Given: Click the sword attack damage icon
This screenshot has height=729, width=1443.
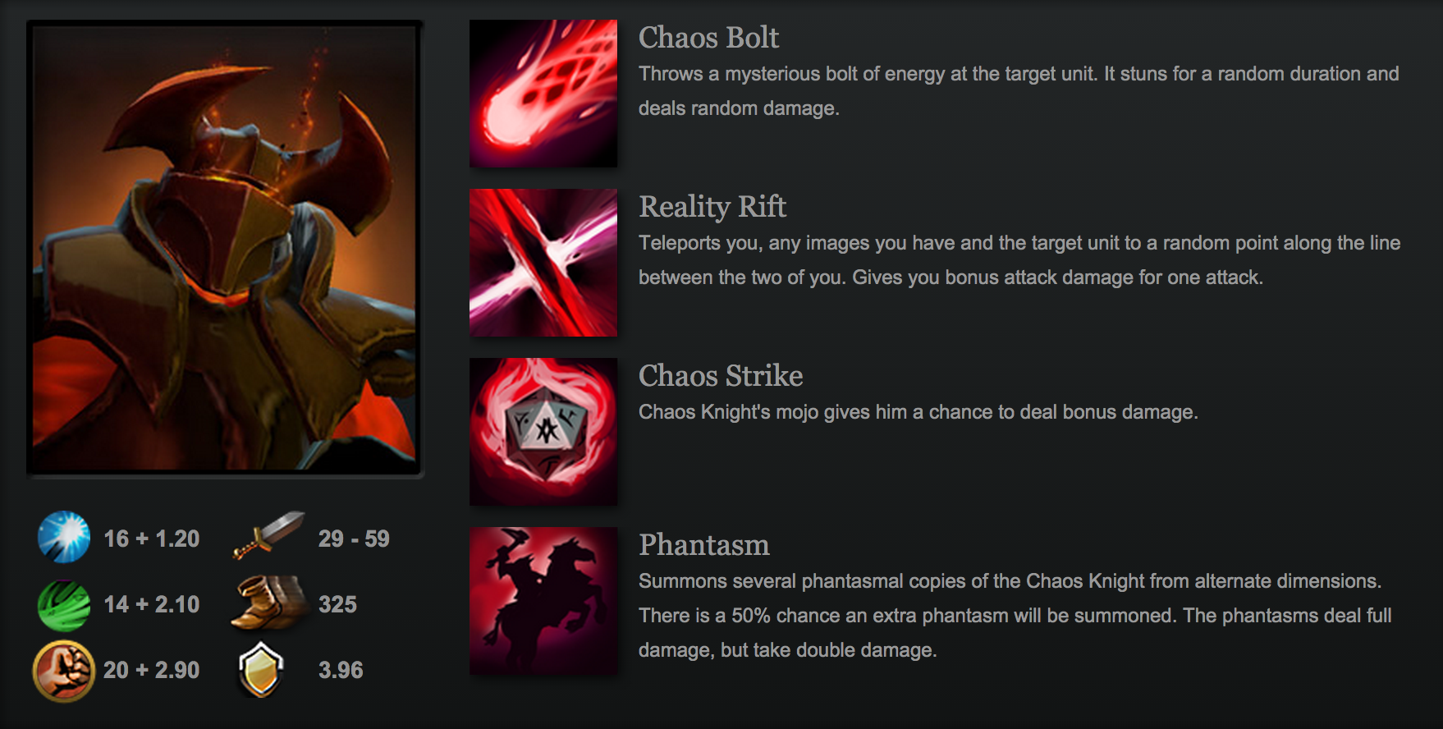Looking at the screenshot, I should [x=268, y=535].
